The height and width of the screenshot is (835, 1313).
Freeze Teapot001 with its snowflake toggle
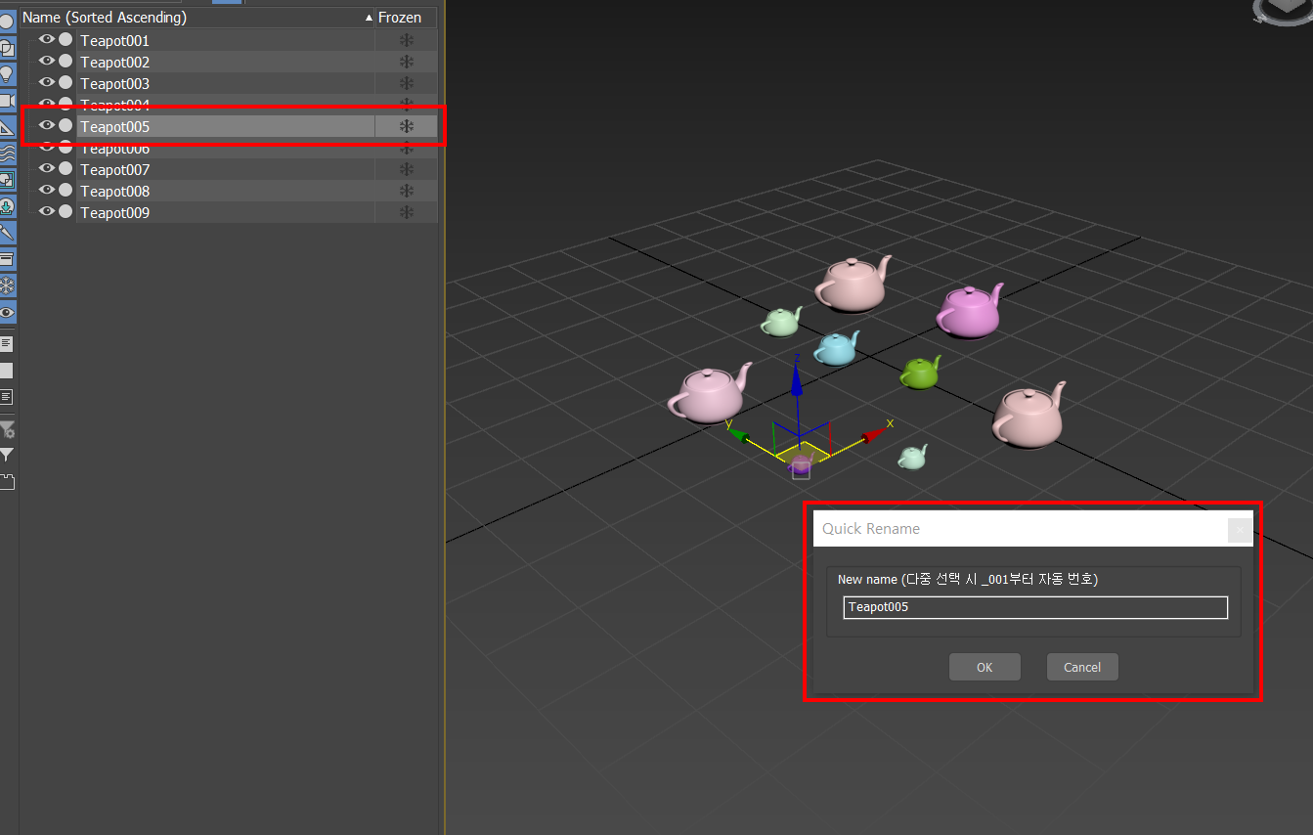click(407, 40)
